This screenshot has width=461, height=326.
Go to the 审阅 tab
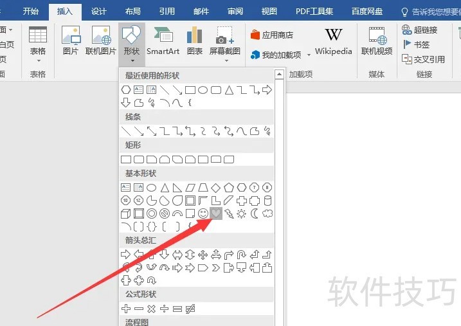point(235,11)
